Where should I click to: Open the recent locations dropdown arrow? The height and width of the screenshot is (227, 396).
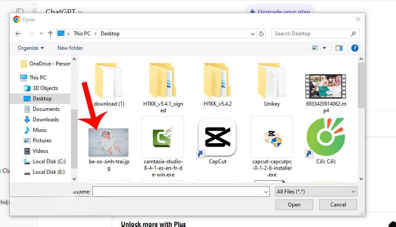click(x=41, y=34)
